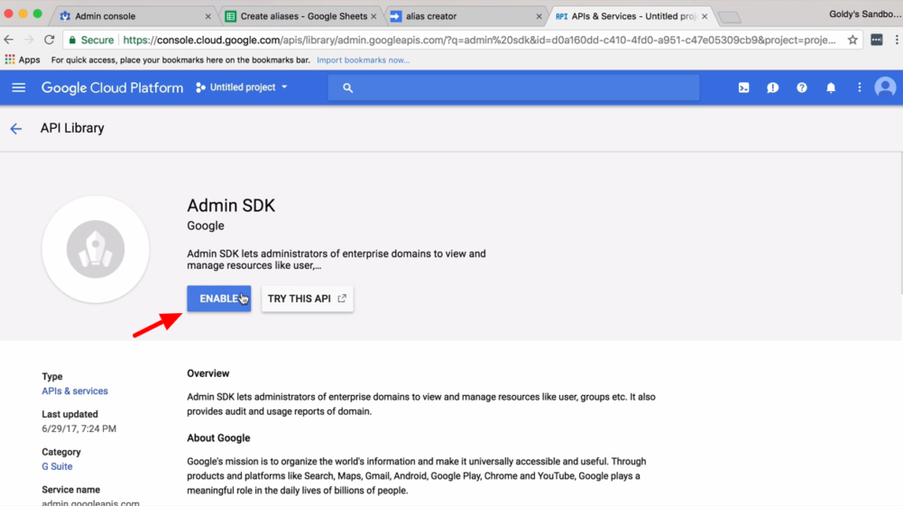Screen dimensions: 903x506
Task: Click the About Google heading
Action: click(x=218, y=438)
